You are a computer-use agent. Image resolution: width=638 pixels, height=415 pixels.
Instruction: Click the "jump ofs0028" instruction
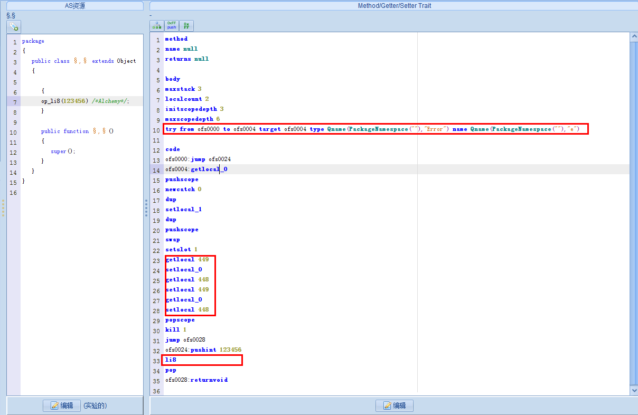185,340
